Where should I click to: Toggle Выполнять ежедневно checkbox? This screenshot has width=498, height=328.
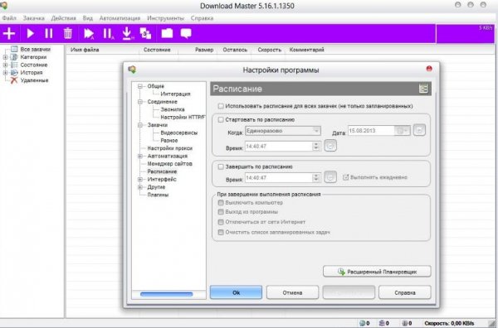coord(346,177)
